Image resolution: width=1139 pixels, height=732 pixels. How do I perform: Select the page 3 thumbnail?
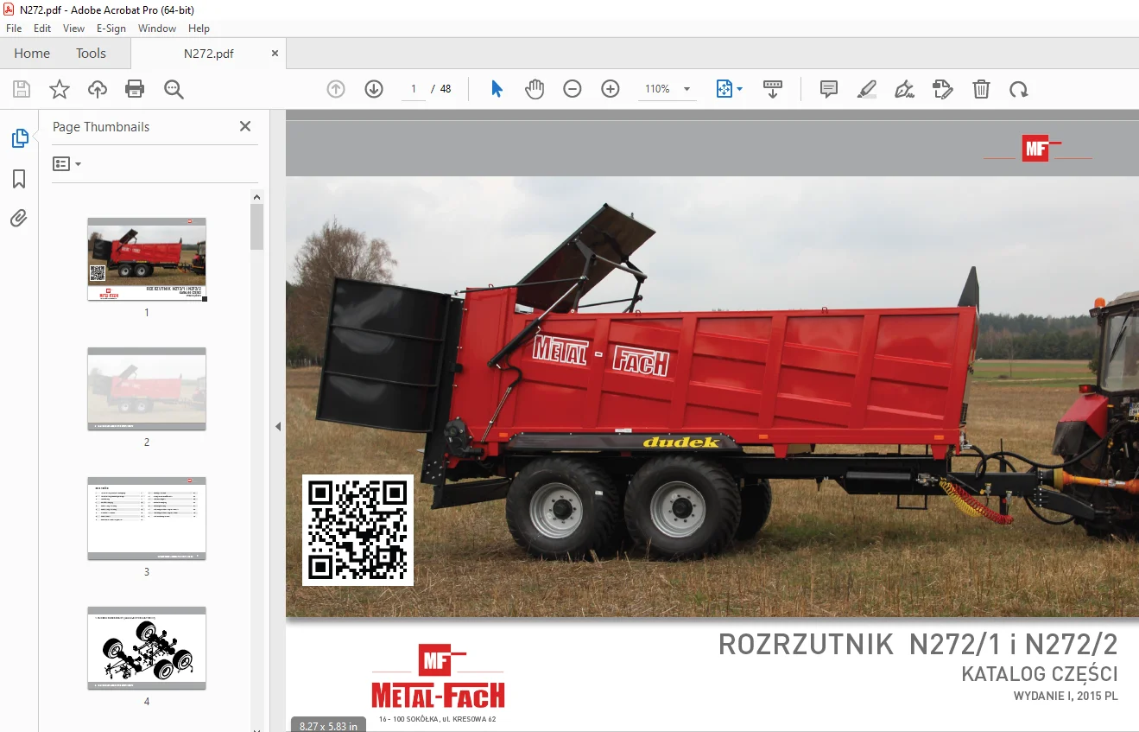(x=147, y=519)
